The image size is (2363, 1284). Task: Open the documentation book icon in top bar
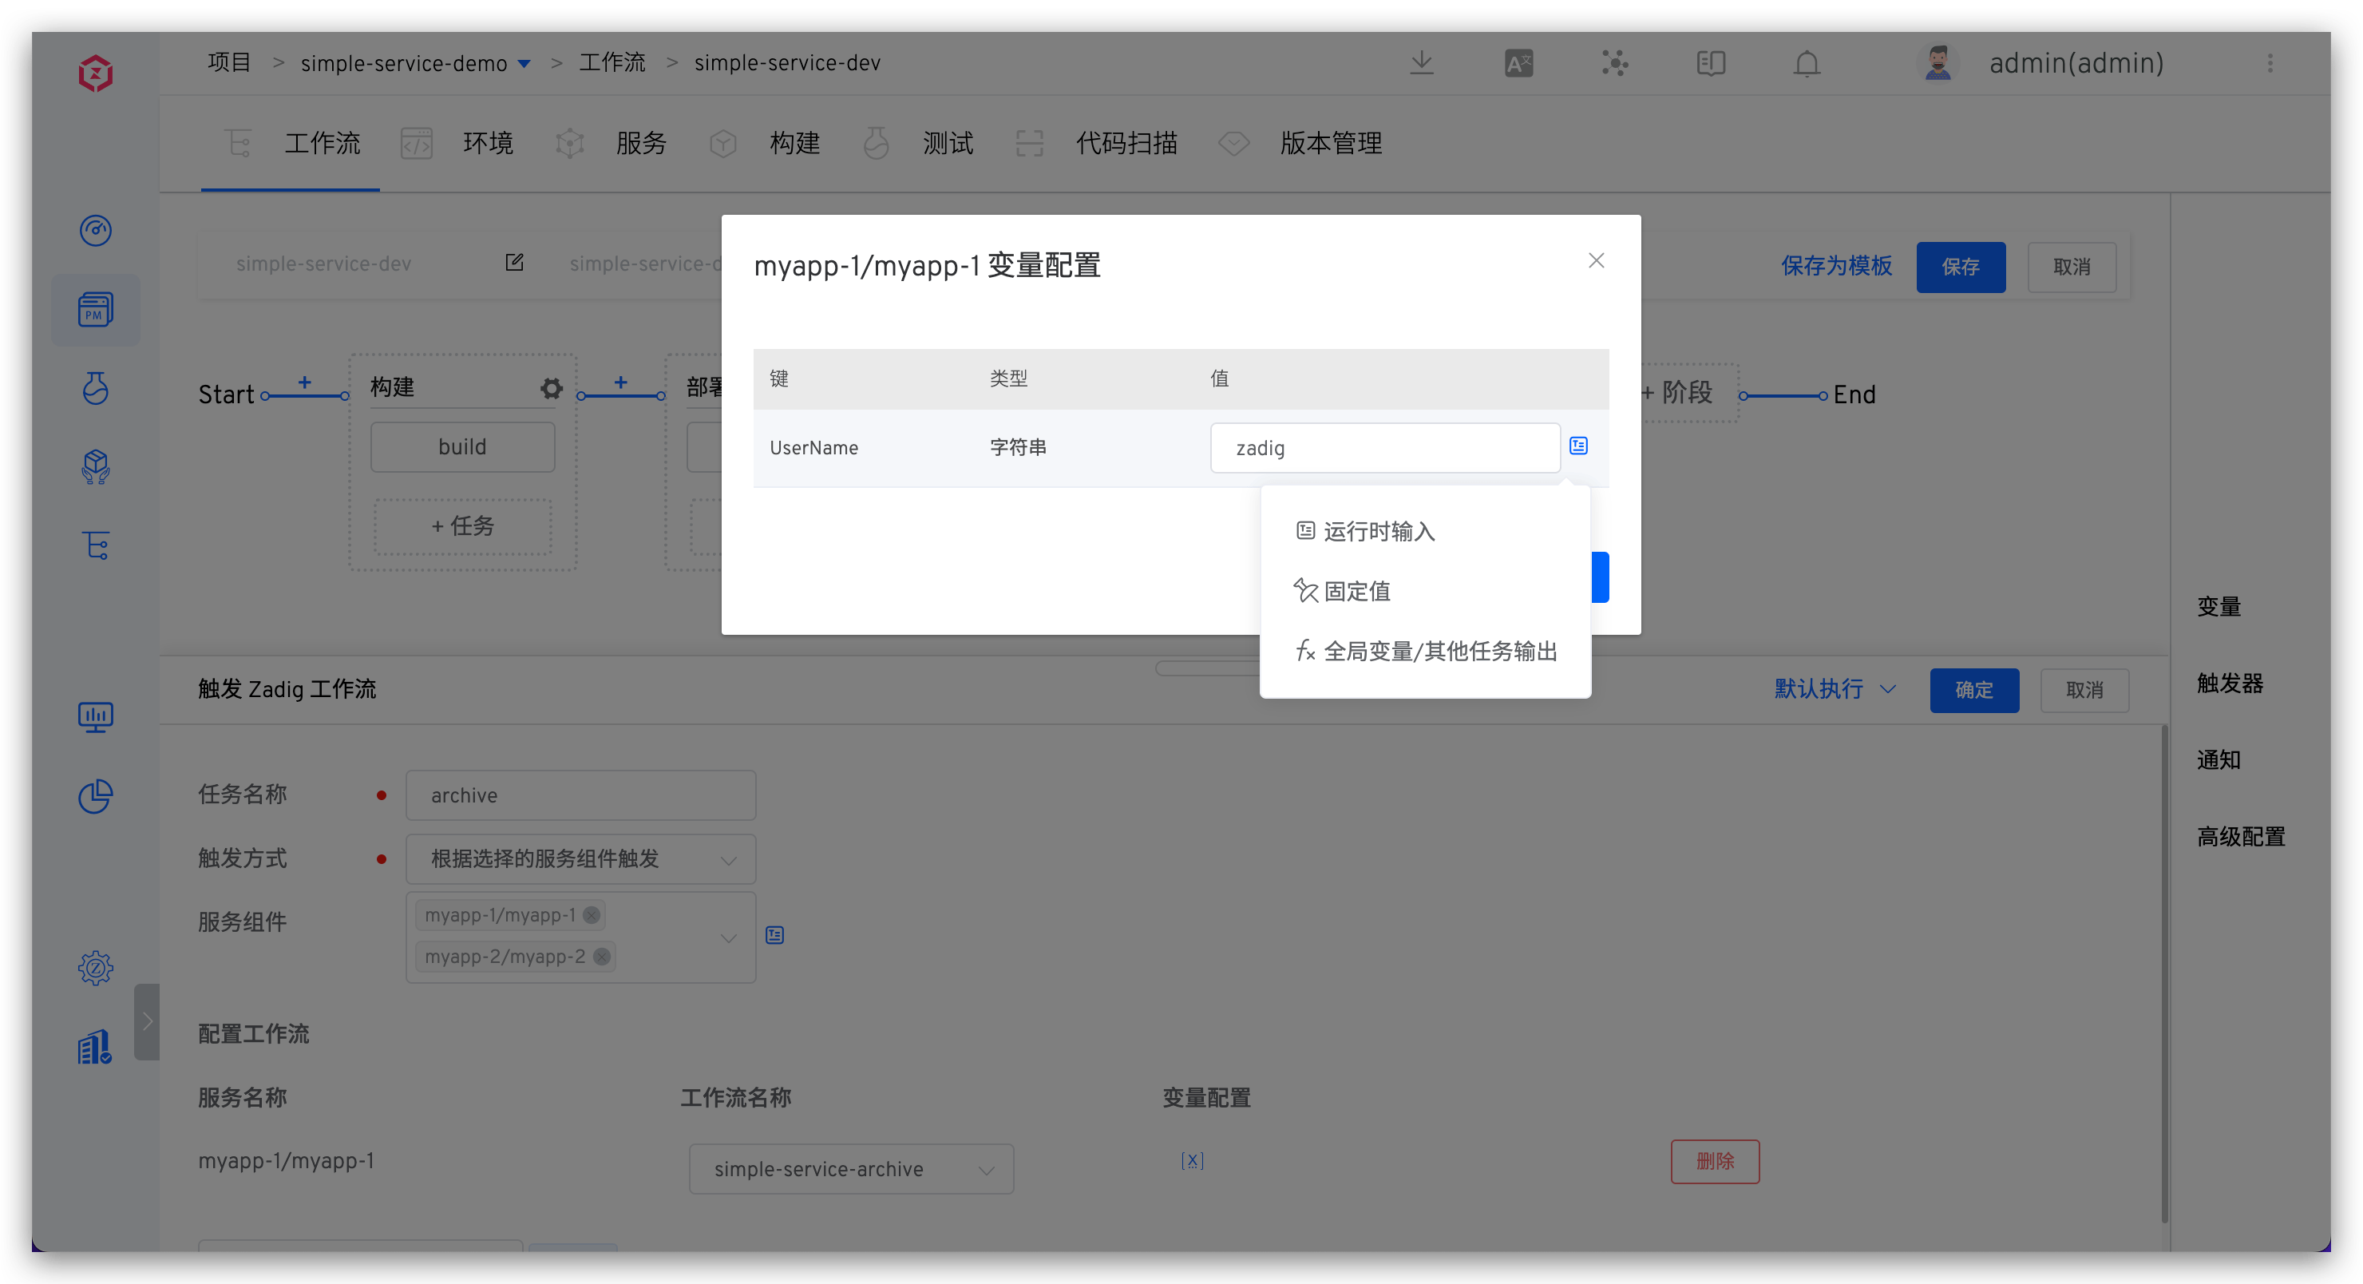click(1710, 63)
